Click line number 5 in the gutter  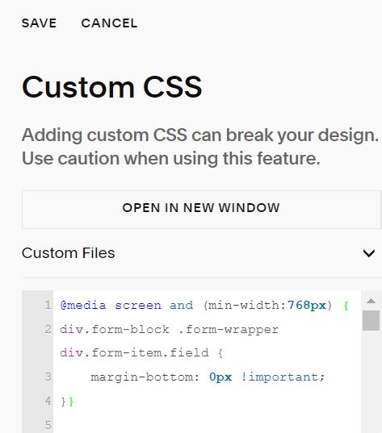(x=48, y=424)
